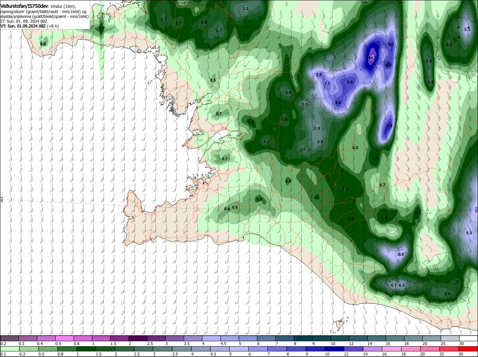Select the dark purple 2 swatch in top legend row
The height and width of the screenshot is (357, 478).
point(139,338)
